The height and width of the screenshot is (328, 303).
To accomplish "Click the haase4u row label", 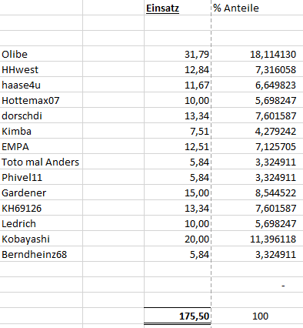I will point(42,85).
